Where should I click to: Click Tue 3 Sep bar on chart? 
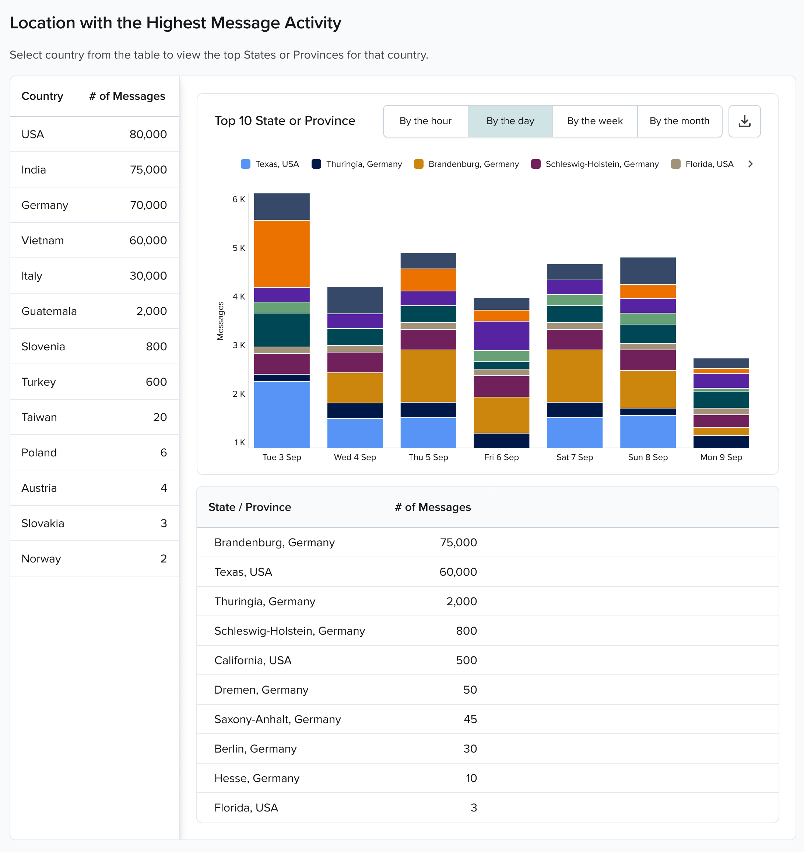279,318
